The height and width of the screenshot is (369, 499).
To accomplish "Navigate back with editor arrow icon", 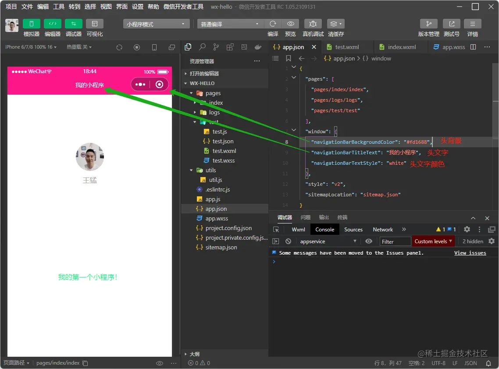I will (x=302, y=59).
